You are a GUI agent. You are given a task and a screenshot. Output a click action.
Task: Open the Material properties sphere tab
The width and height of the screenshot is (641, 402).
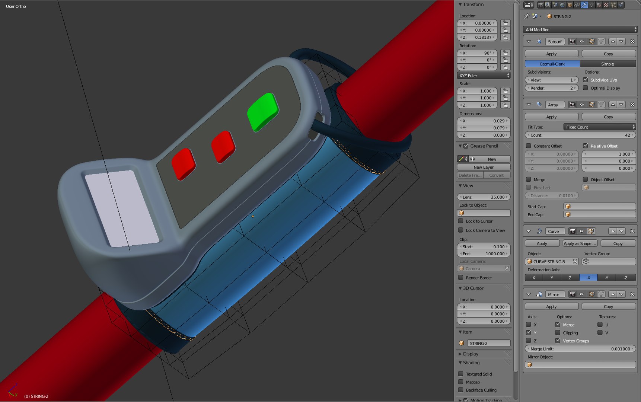(599, 5)
